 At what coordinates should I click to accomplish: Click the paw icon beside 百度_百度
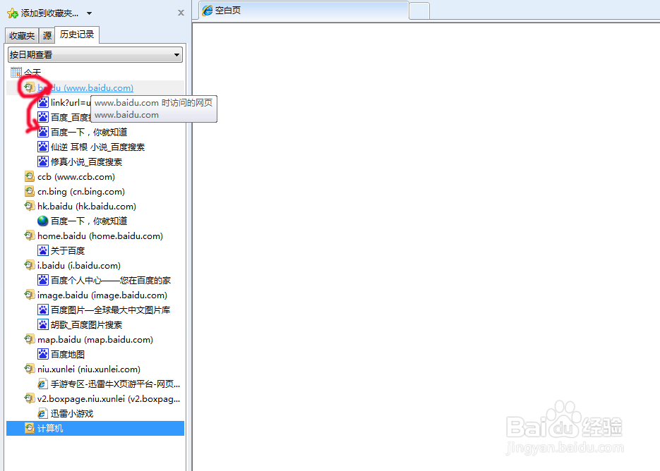point(43,117)
